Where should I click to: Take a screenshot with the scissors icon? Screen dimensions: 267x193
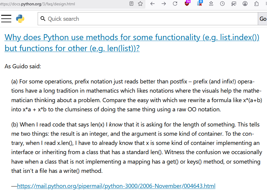[234, 4]
